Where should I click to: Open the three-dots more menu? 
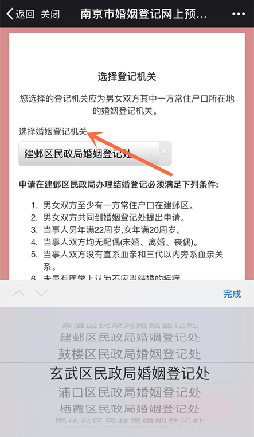tap(239, 14)
